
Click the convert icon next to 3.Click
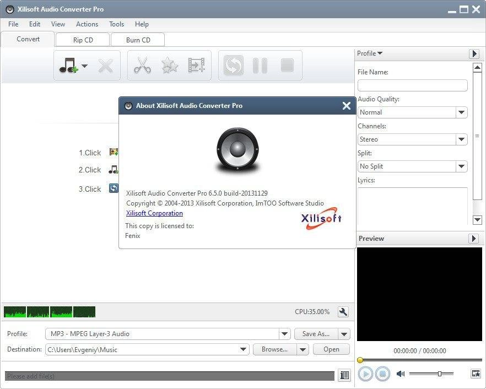(114, 188)
